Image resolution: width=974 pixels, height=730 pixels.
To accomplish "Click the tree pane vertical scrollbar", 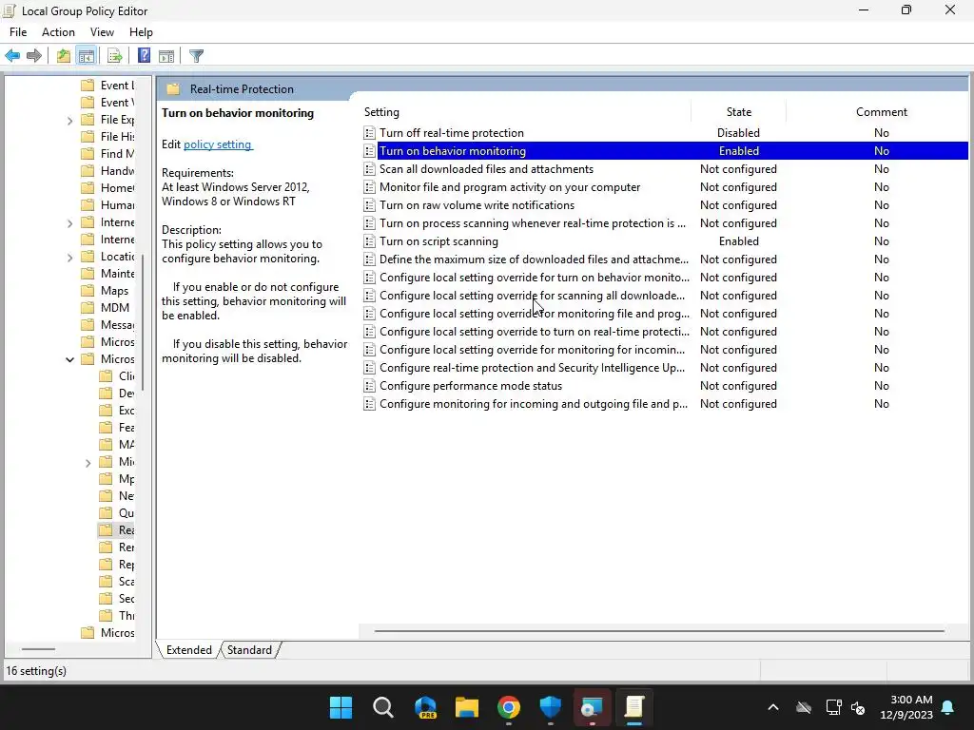I will tap(143, 323).
